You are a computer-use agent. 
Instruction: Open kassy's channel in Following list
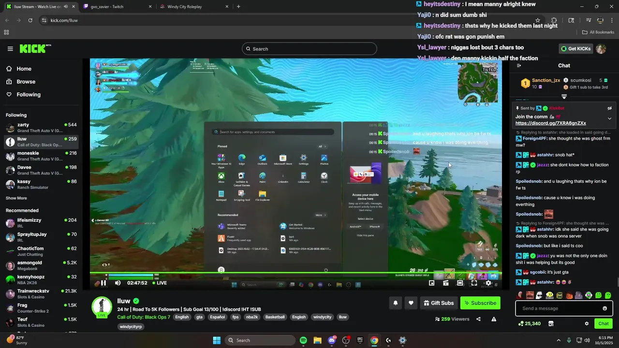tap(41, 185)
